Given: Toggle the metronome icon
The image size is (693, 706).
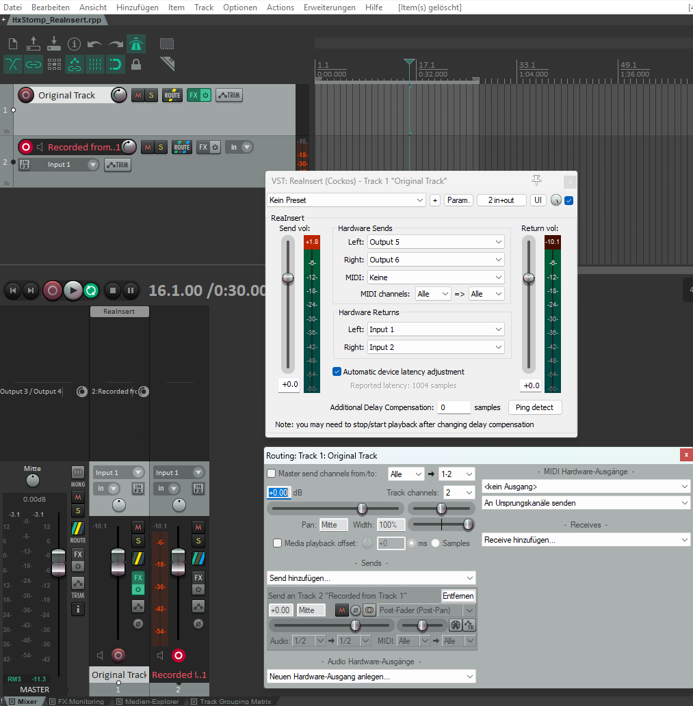Looking at the screenshot, I should pos(135,44).
